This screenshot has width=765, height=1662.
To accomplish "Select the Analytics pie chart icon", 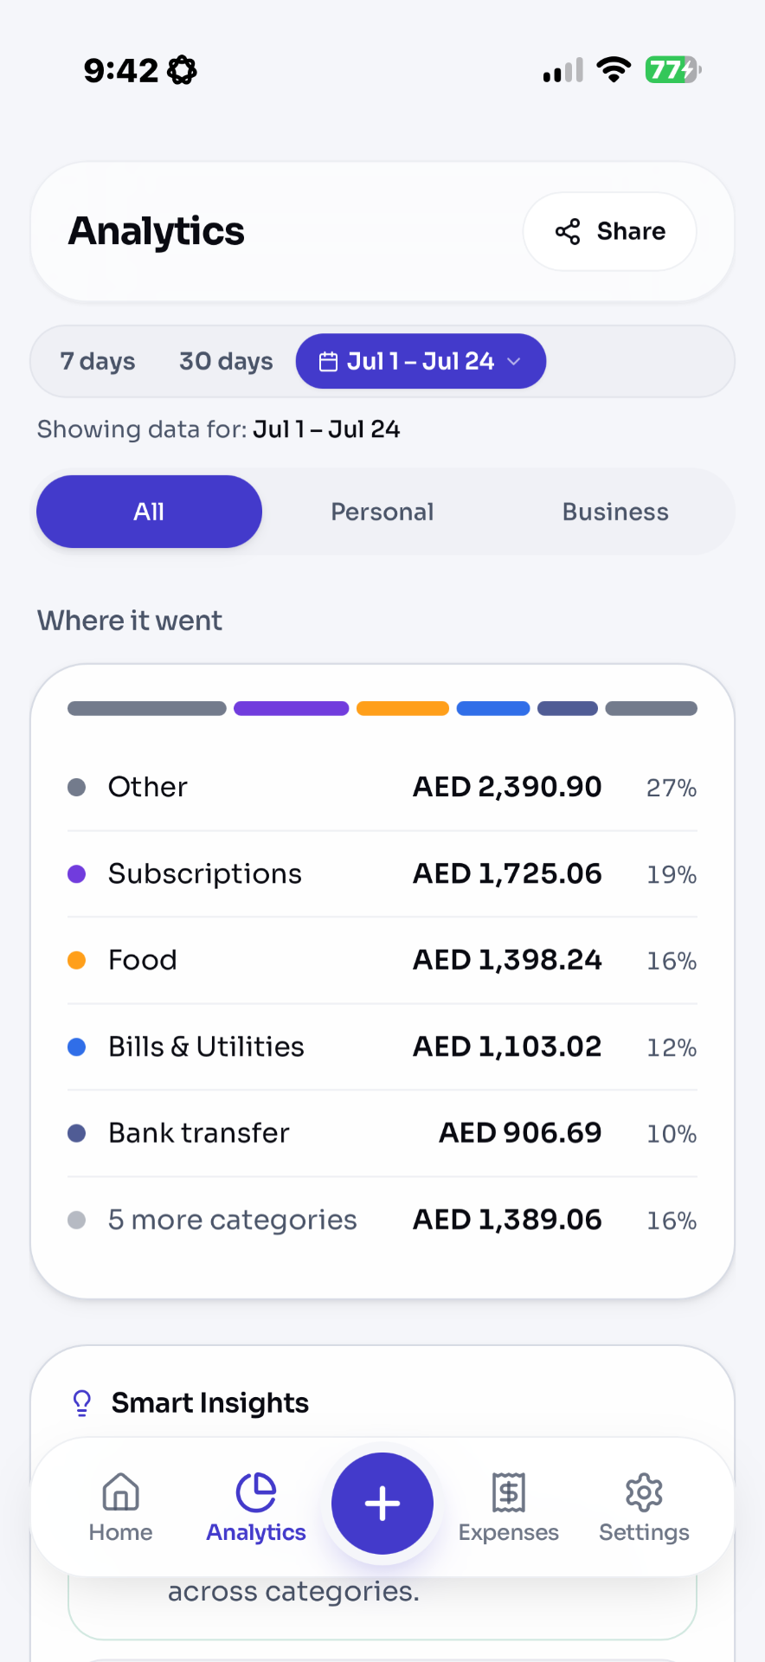I will tap(256, 1492).
